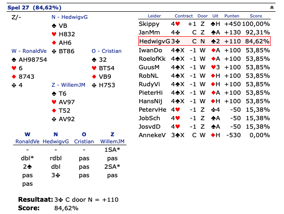
Task: Select the PieterHi result row name
Action: 150,93
